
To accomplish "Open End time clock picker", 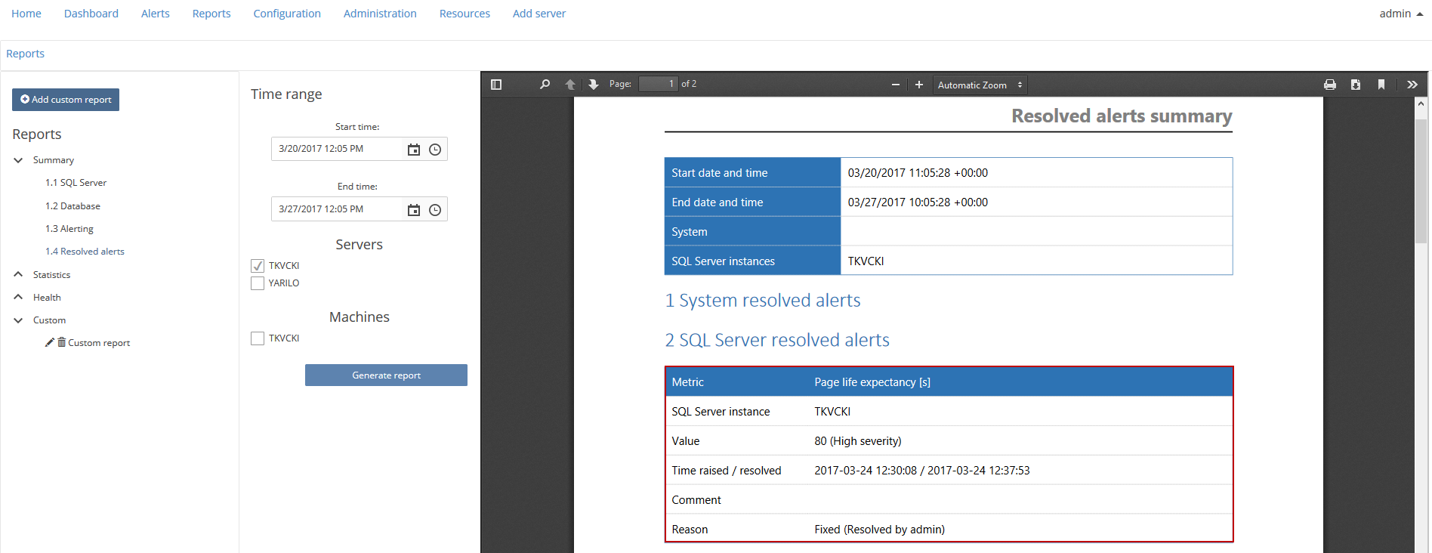I will click(435, 210).
